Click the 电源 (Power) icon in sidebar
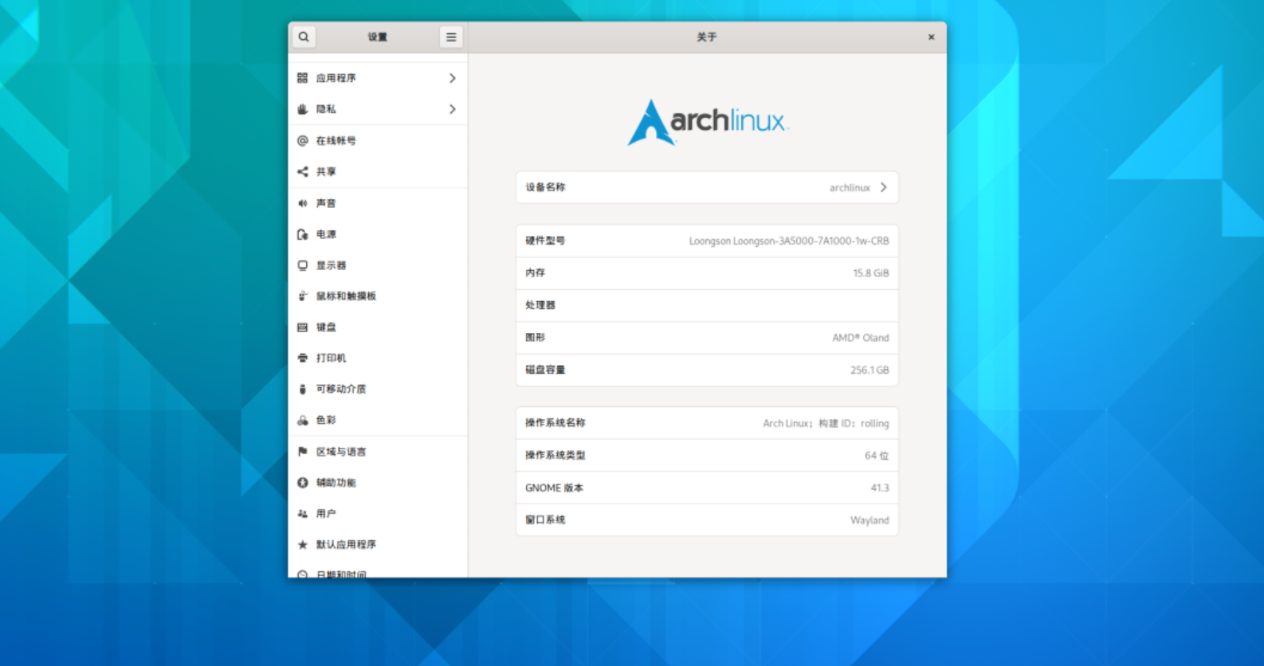The height and width of the screenshot is (666, 1264). coord(303,234)
